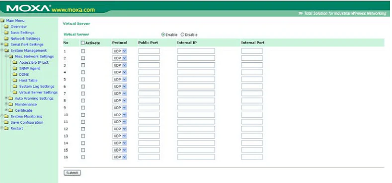
Task: Click the Internal Port field in row 16
Action: pos(252,157)
